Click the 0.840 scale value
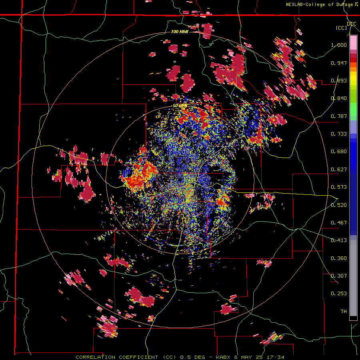This screenshot has width=360, height=360. point(339,98)
